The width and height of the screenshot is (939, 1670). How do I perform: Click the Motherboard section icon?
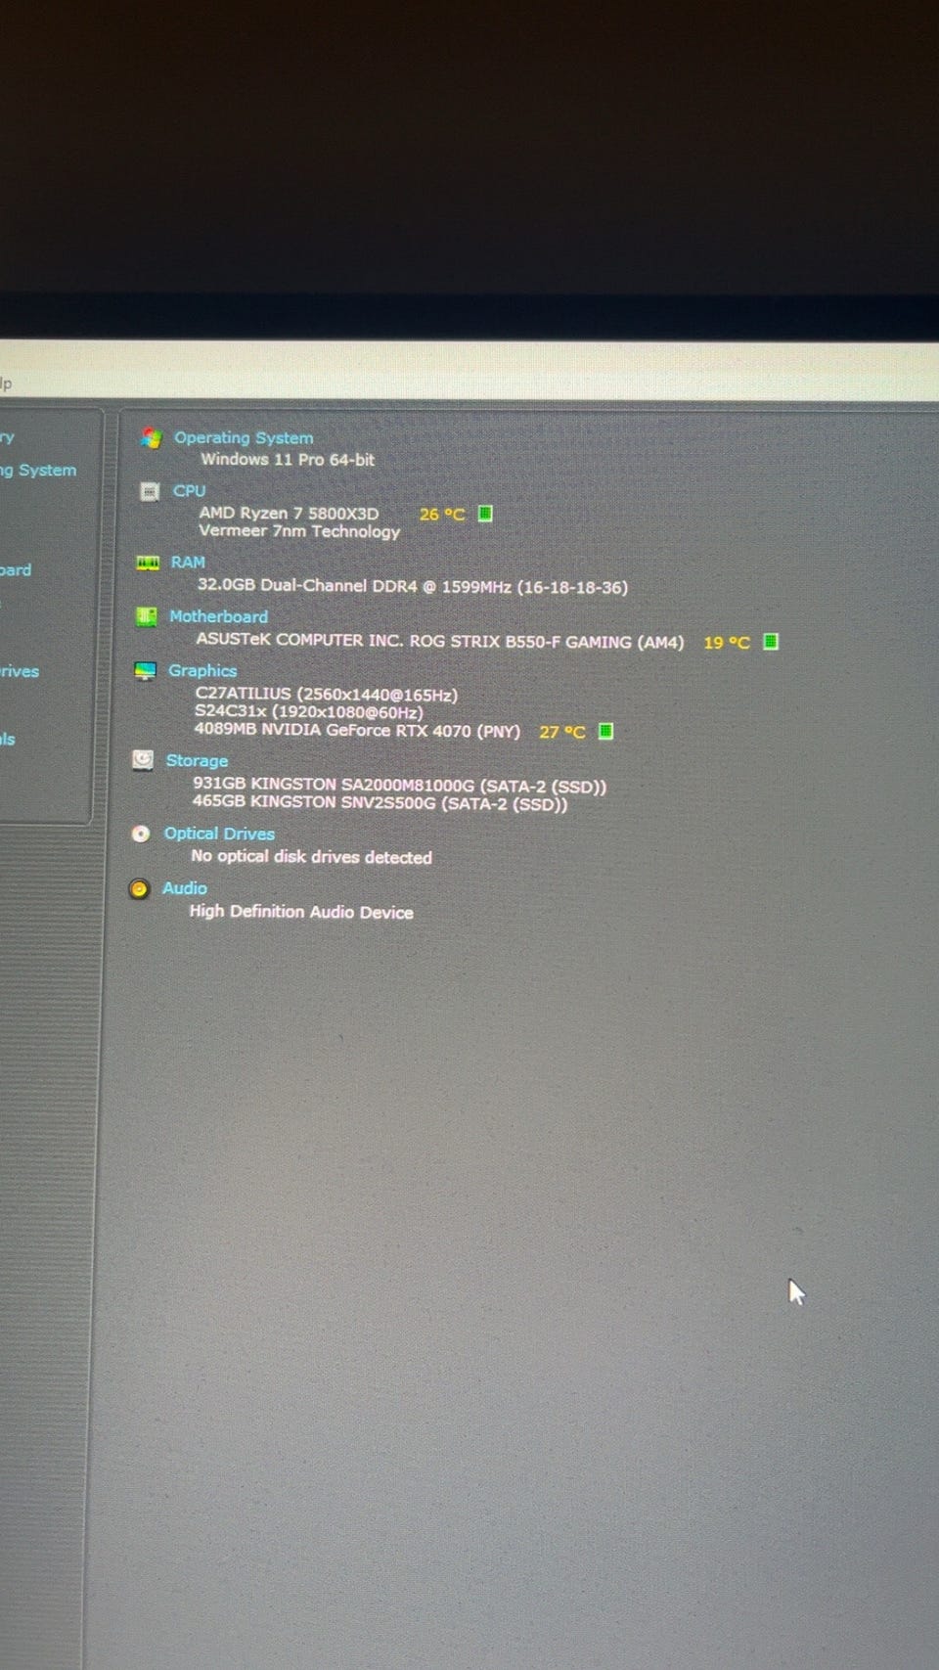tap(147, 615)
